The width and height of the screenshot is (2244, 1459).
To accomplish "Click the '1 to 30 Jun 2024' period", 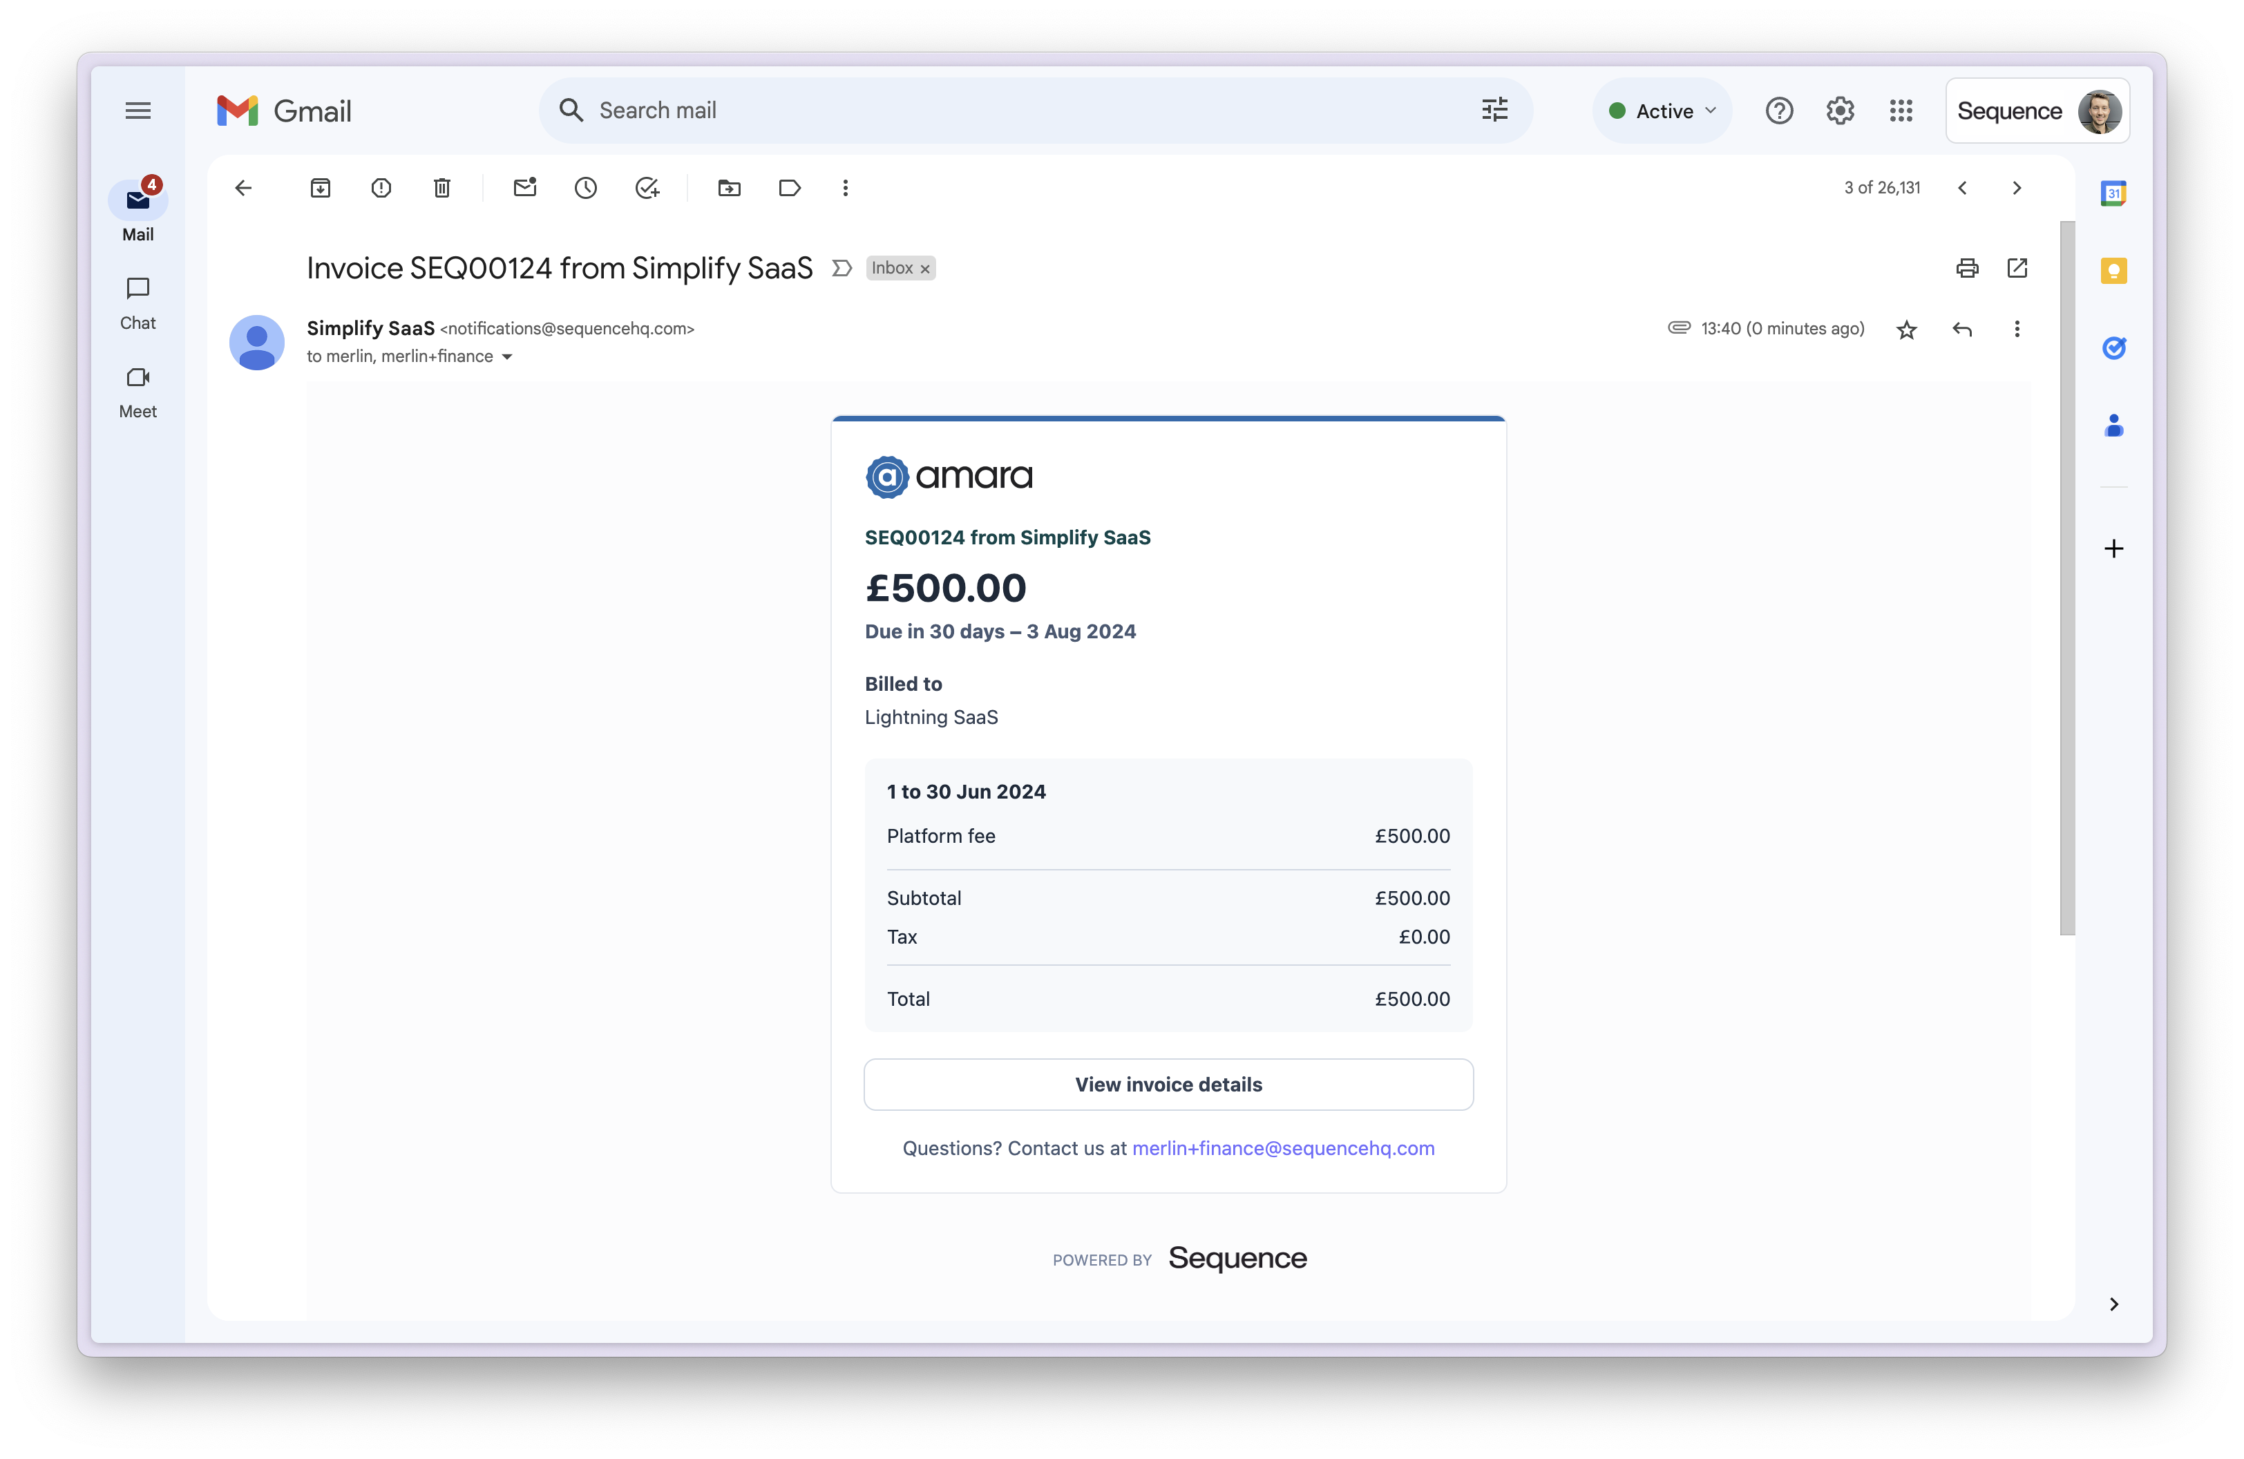I will (965, 792).
